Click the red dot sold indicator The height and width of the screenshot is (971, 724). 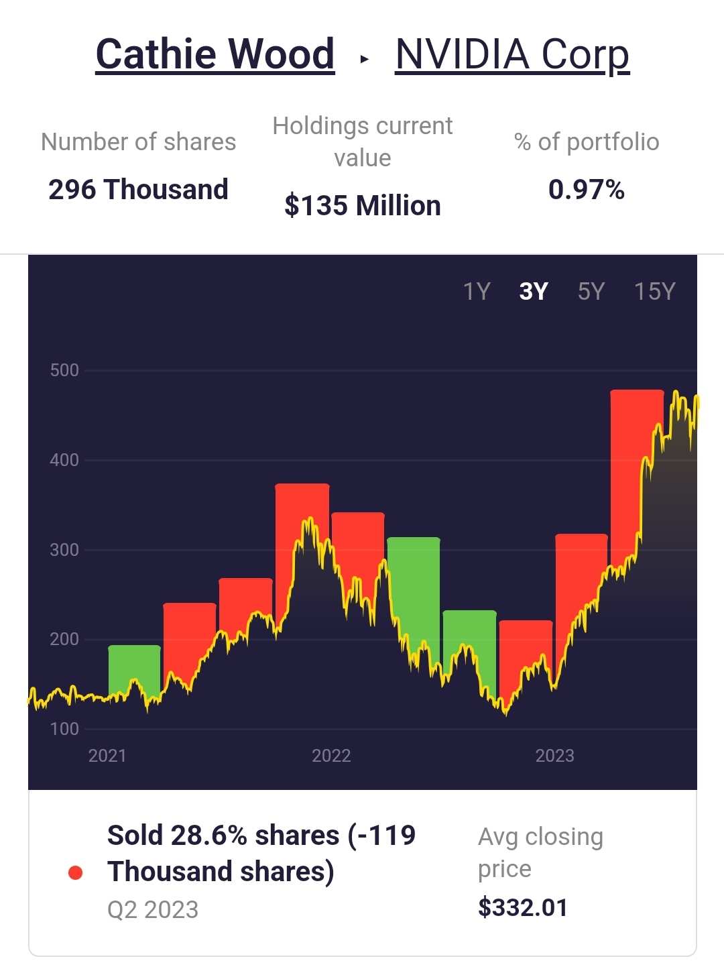click(x=75, y=872)
